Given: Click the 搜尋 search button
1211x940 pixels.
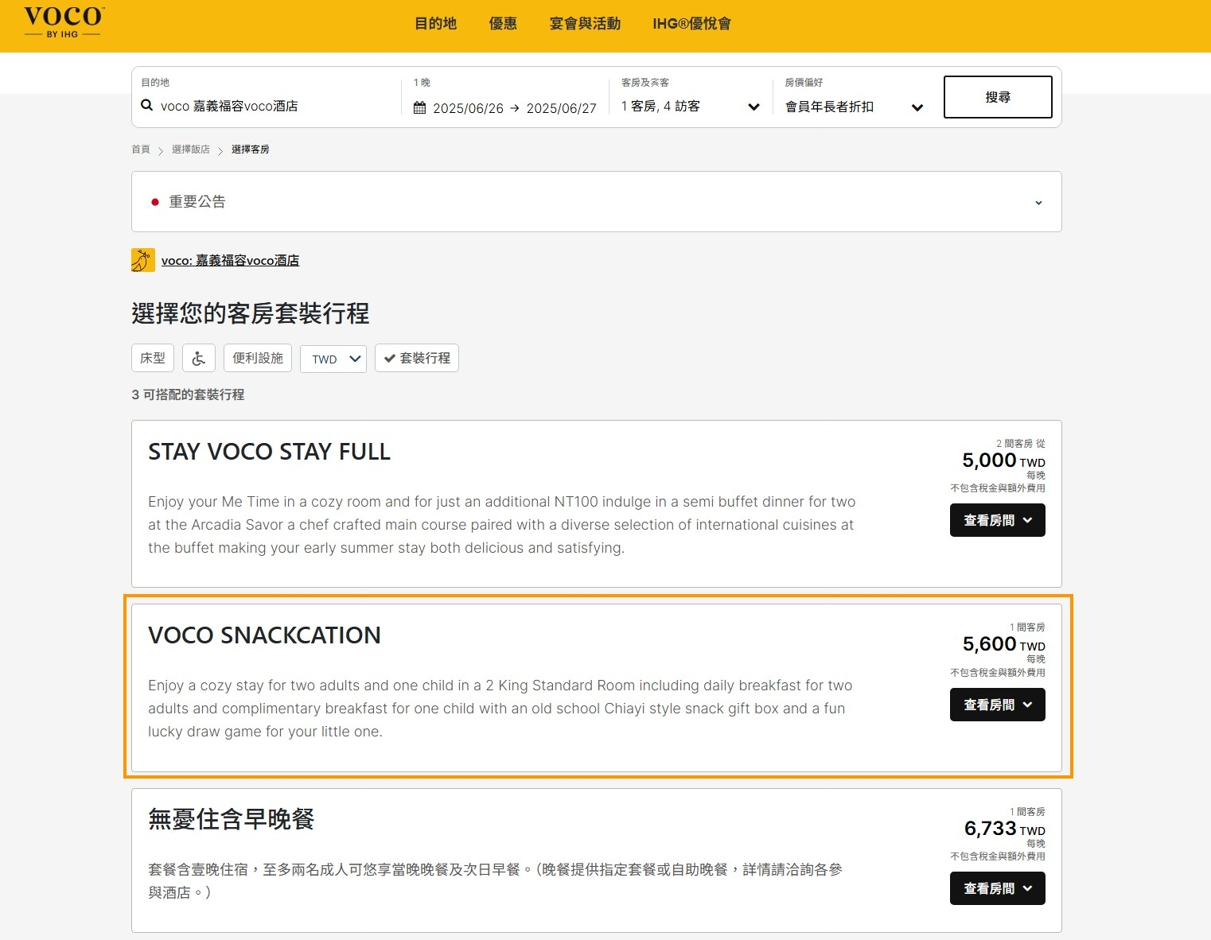Looking at the screenshot, I should tap(998, 97).
